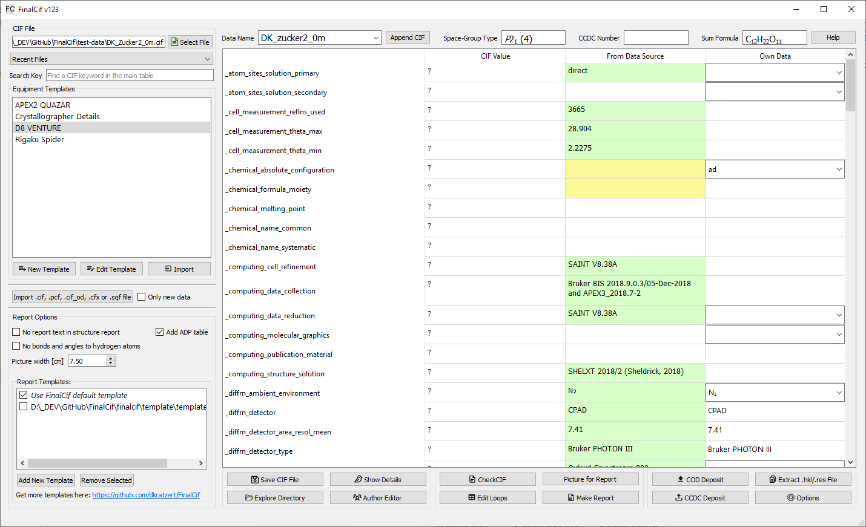This screenshot has width=866, height=527.
Task: Enable No report text in structure report
Action: click(x=16, y=332)
